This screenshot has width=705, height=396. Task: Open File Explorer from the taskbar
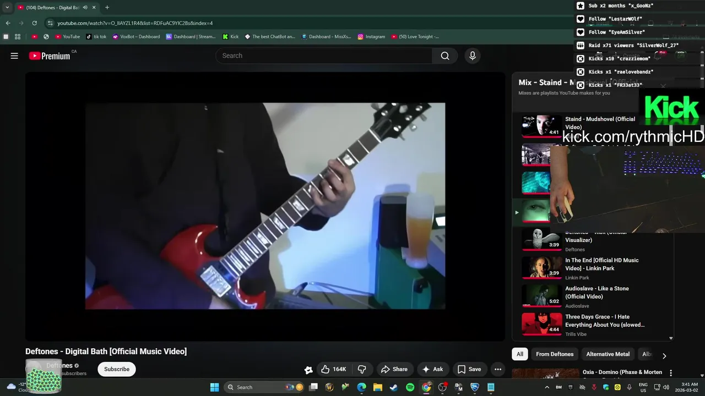coord(378,387)
